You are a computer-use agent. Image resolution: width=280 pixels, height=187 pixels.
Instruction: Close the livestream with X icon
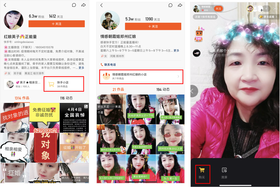click(x=275, y=9)
